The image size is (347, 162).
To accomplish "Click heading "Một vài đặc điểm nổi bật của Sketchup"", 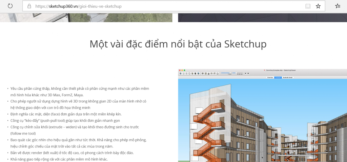I will pos(178,44).
